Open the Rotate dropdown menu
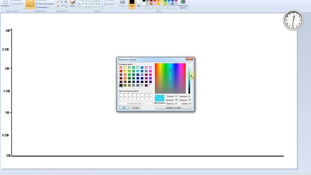 (43, 7)
